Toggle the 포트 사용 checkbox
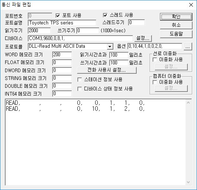 pyautogui.click(x=58, y=16)
